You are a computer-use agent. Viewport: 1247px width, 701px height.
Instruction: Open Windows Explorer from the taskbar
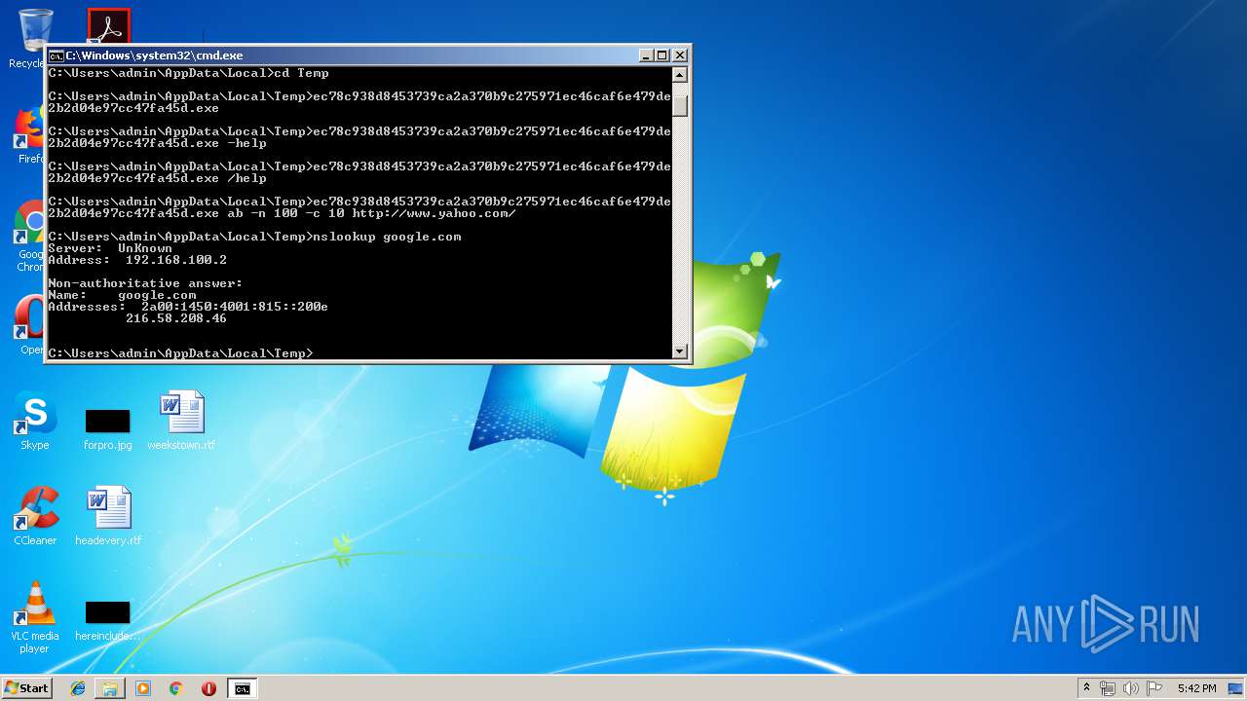(x=110, y=688)
